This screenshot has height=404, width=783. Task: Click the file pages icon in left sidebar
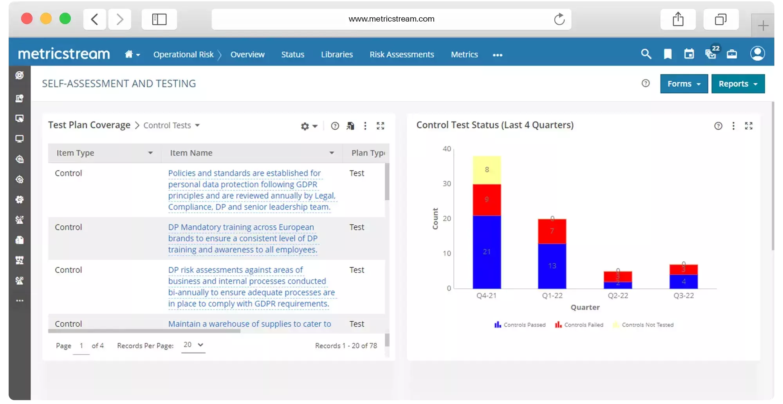[x=20, y=240]
